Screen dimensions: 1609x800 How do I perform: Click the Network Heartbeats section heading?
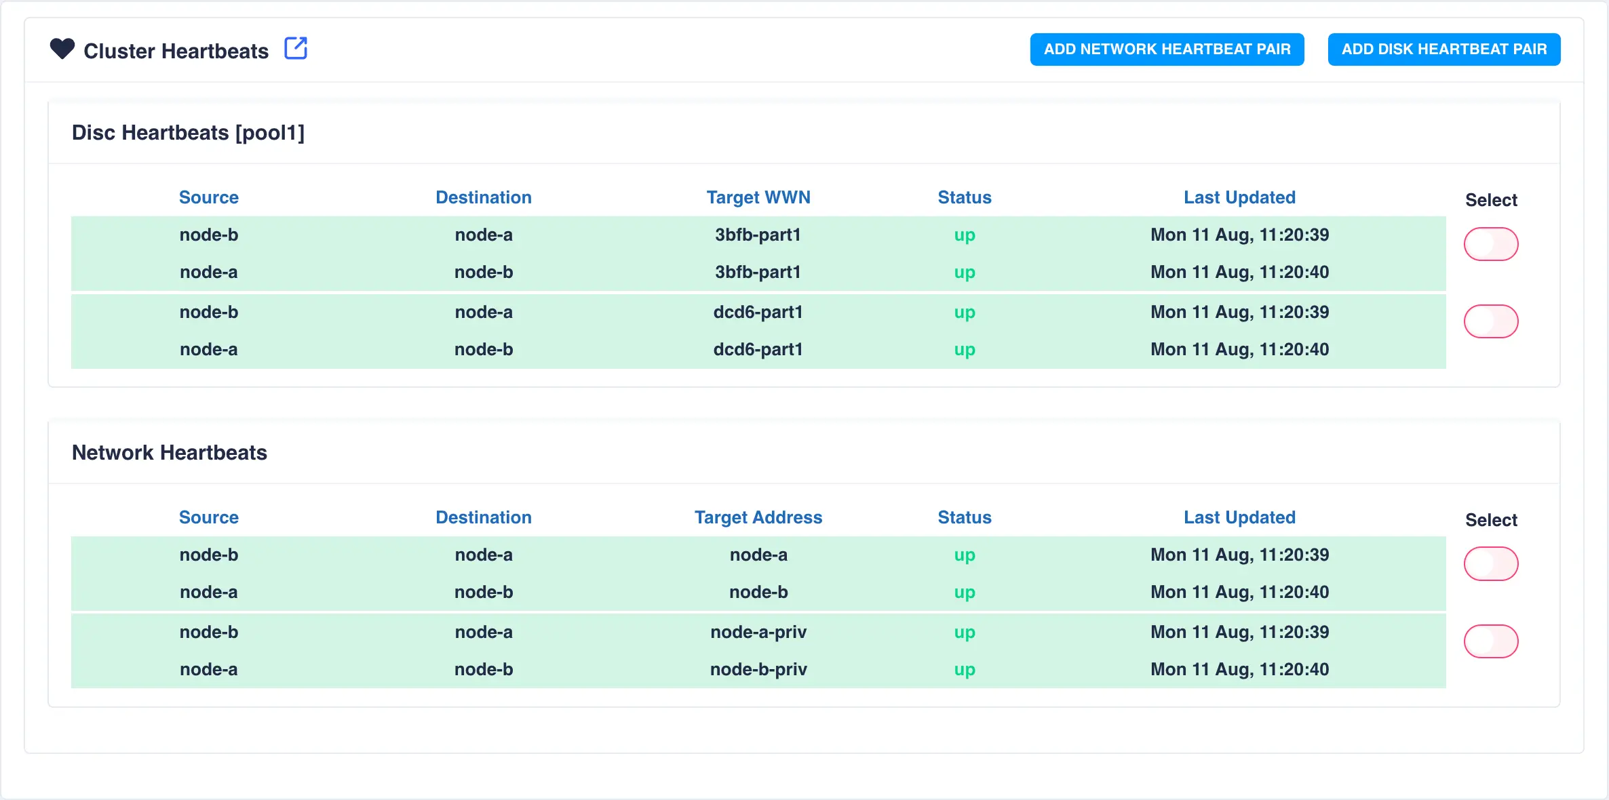pyautogui.click(x=170, y=453)
